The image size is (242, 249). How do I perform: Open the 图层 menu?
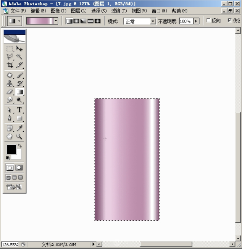click(79, 11)
